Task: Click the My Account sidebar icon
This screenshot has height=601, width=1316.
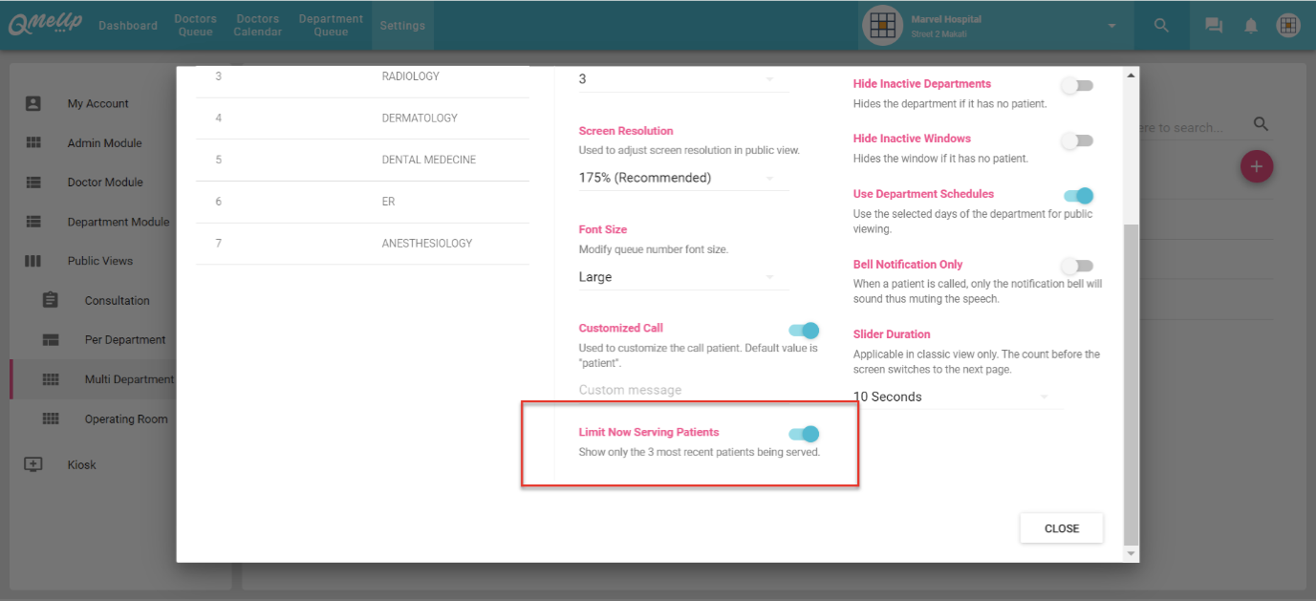Action: click(x=33, y=103)
